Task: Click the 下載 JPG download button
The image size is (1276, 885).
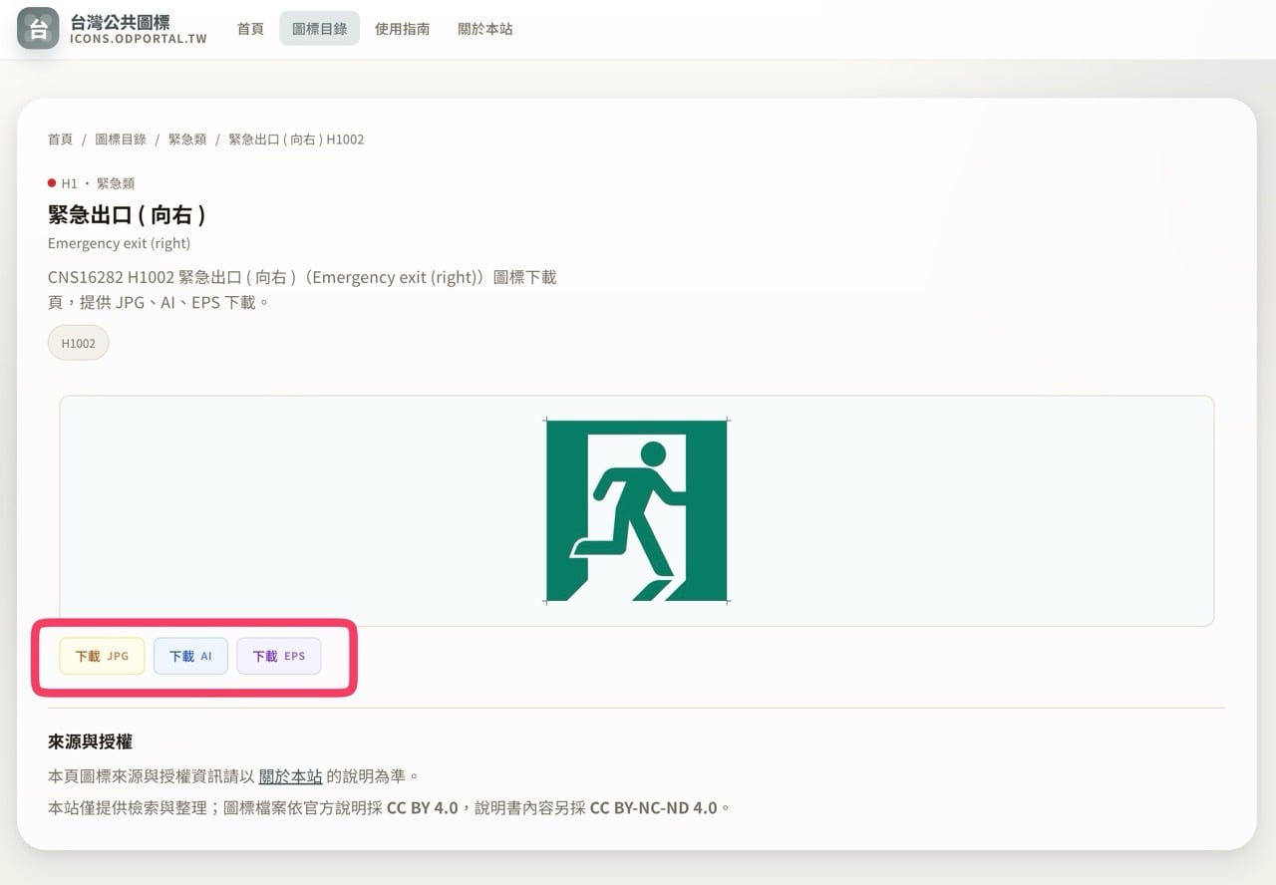Action: point(101,656)
